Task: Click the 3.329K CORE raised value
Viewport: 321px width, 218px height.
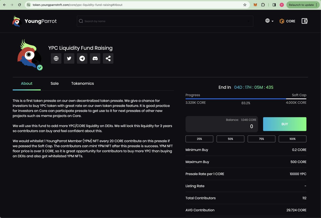Action: click(x=196, y=102)
